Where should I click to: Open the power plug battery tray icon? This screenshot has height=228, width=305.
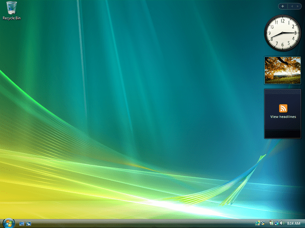271,223
